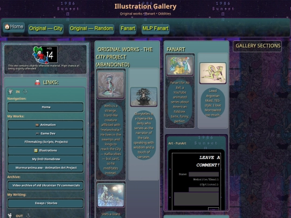Open the Illustrations link

coord(46,151)
